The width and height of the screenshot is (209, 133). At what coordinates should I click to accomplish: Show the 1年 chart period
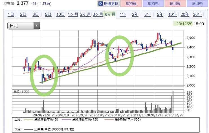[123, 14]
